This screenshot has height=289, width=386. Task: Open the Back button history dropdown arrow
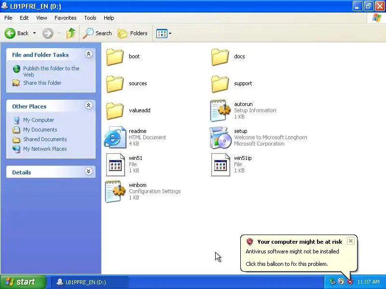34,33
